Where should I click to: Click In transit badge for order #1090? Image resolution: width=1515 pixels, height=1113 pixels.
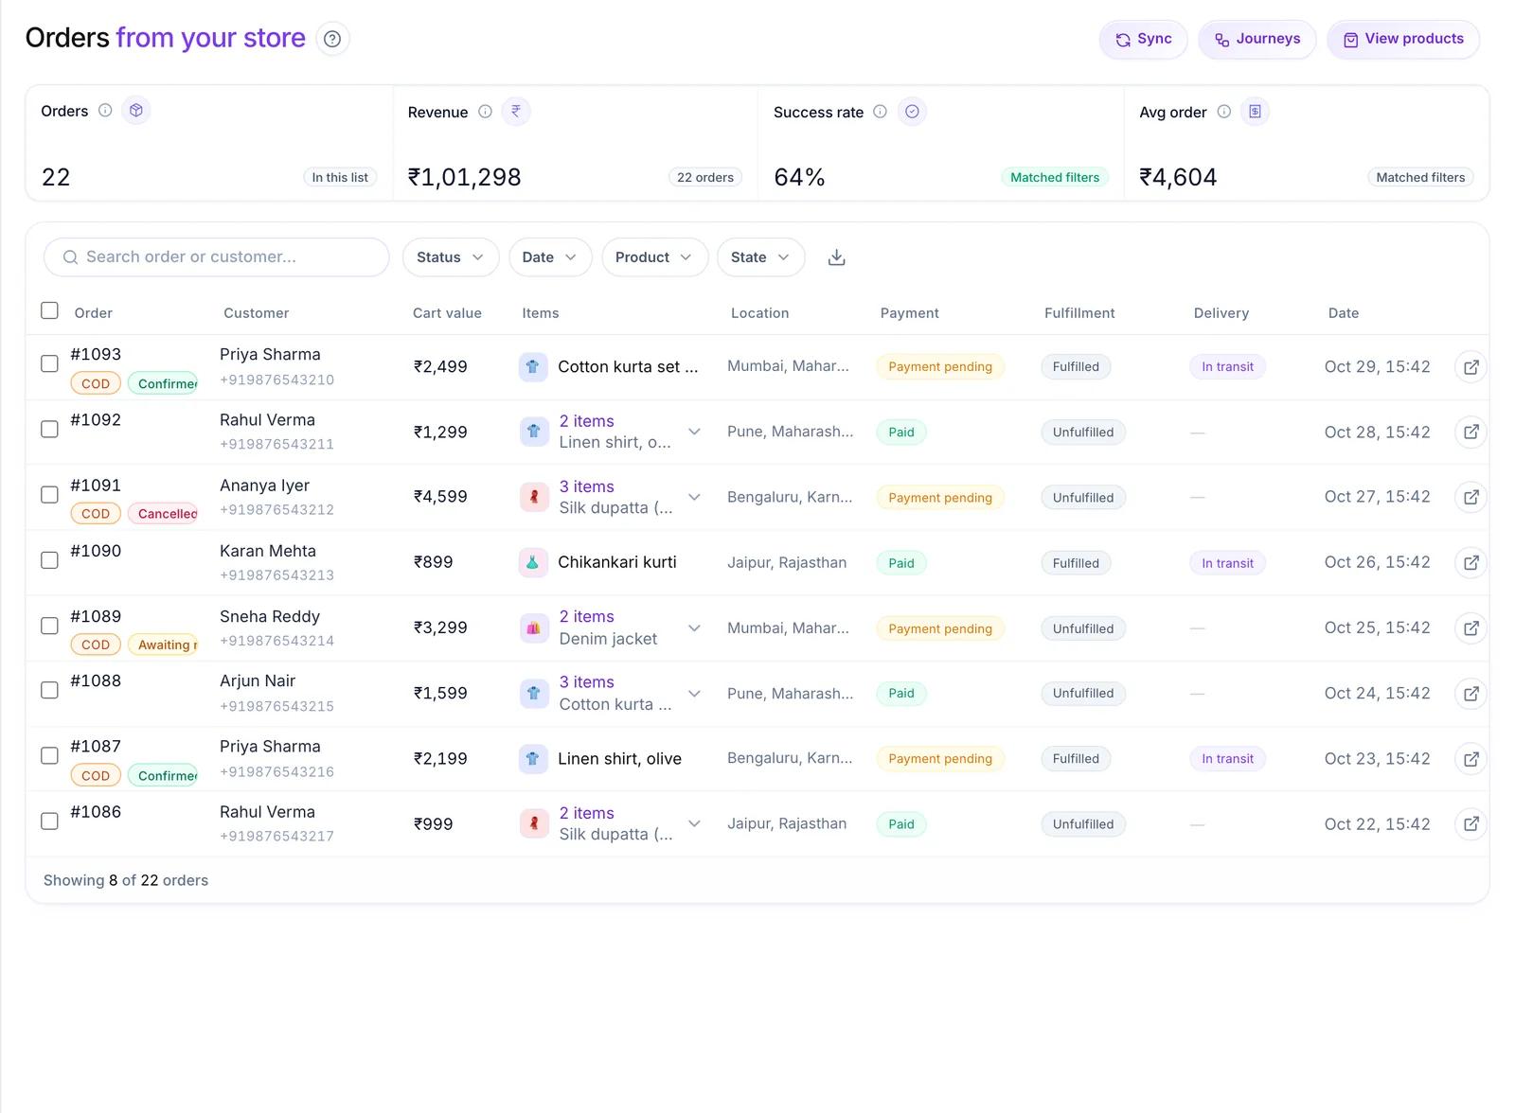pyautogui.click(x=1227, y=563)
